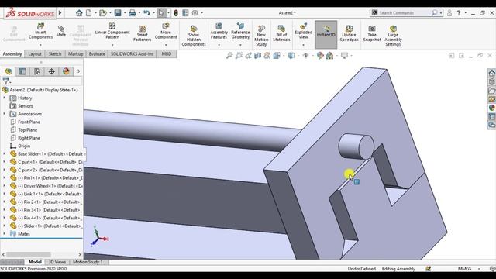Open the Help question mark icon

click(459, 13)
